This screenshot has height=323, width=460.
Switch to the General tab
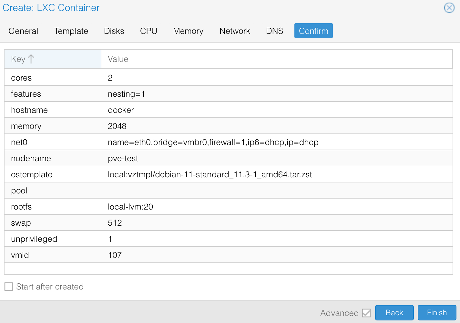[x=23, y=31]
